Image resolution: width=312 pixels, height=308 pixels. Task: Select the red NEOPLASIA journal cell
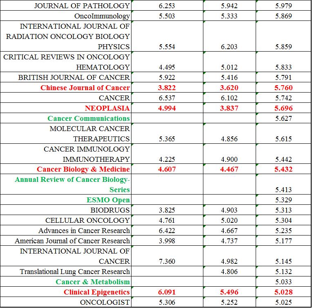[x=66, y=108]
